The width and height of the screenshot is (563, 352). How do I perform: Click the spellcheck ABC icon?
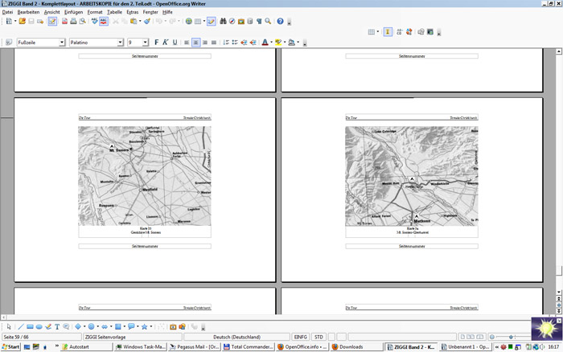tap(92, 22)
